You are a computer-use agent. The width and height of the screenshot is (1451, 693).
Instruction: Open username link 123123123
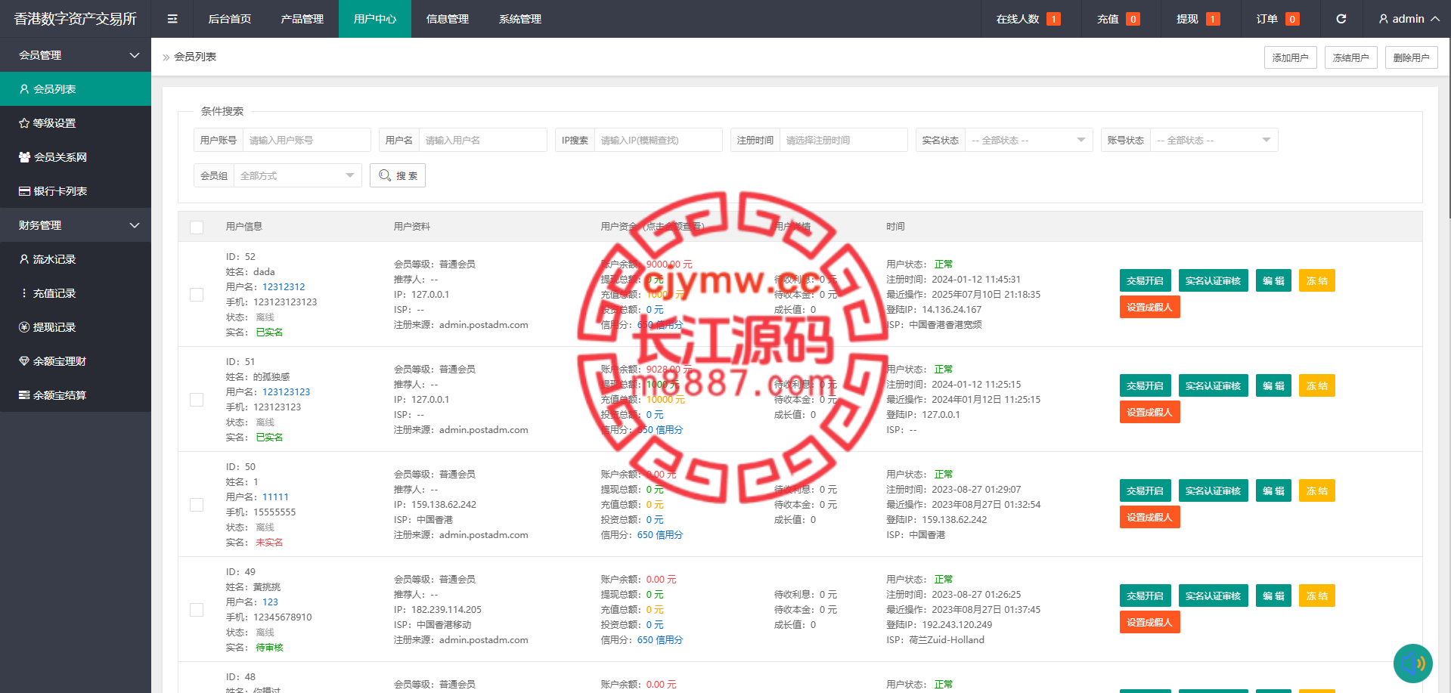(x=287, y=392)
